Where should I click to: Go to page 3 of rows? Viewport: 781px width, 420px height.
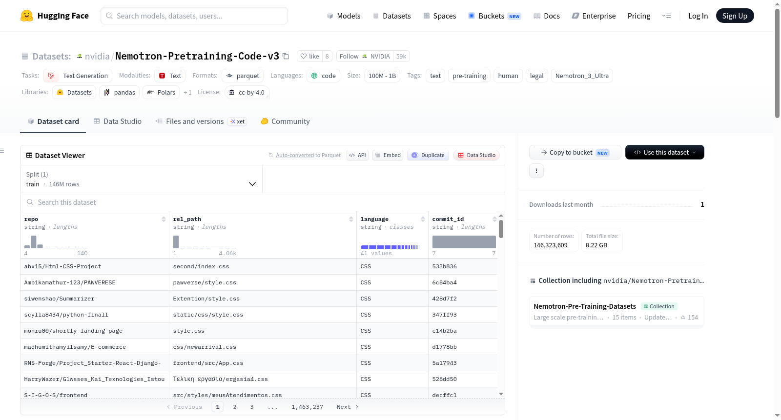click(252, 407)
